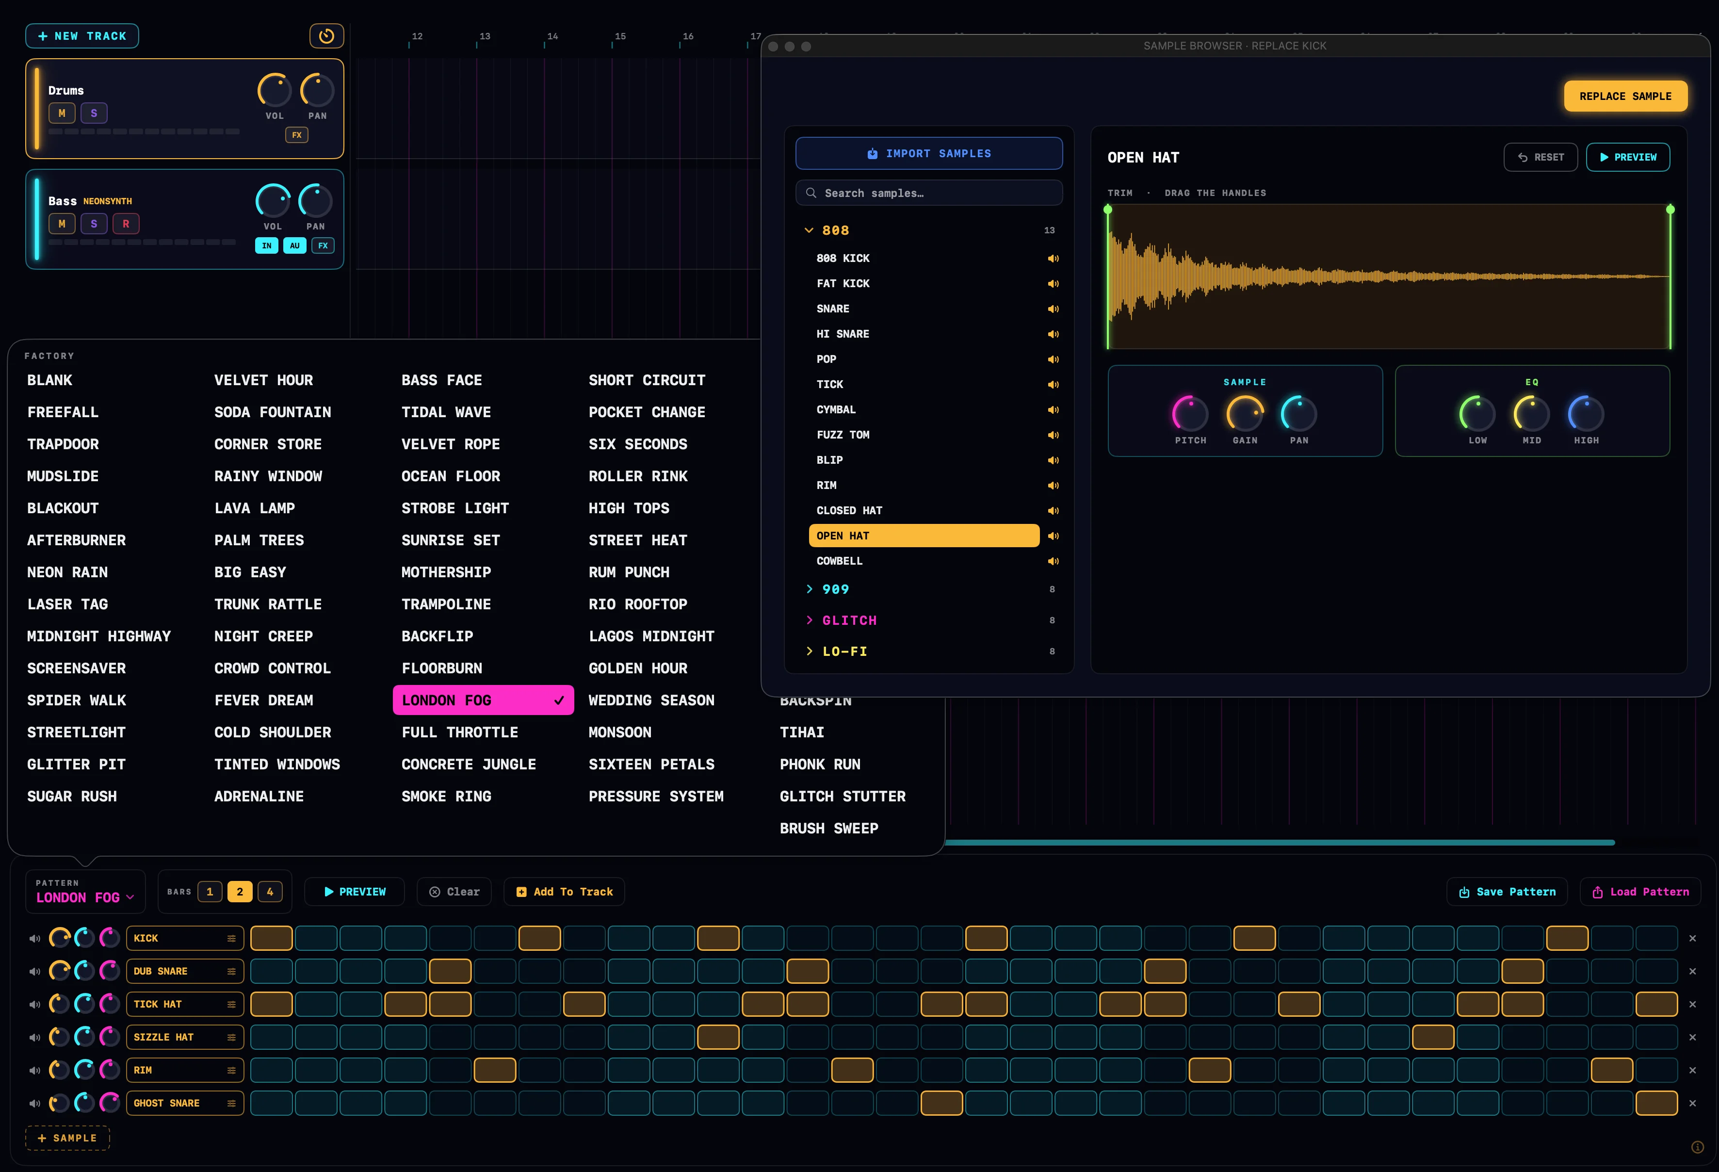
Task: Choose the VELVET HOUR factory pattern
Action: click(x=263, y=380)
